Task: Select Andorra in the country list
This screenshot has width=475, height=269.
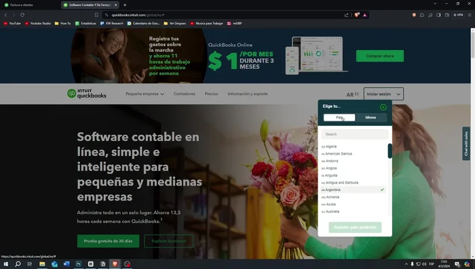Action: [354, 161]
